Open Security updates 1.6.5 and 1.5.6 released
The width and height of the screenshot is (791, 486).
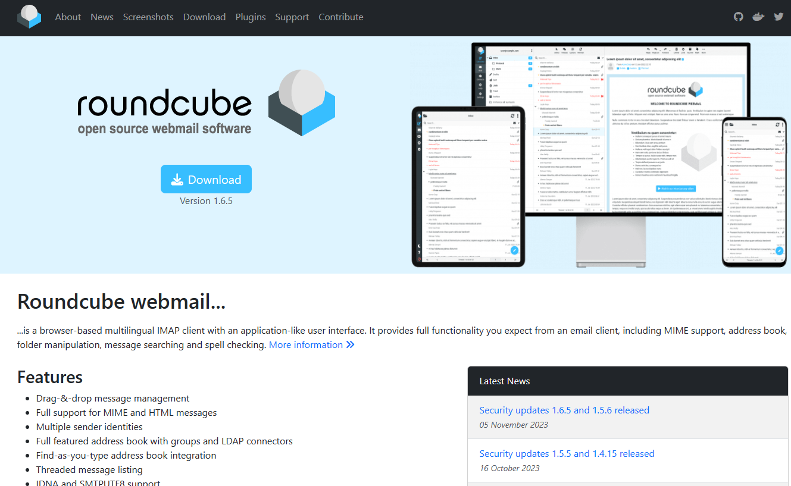pyautogui.click(x=564, y=410)
